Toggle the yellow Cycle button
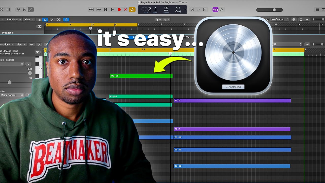Image resolution: width=325 pixels, height=183 pixels. pyautogui.click(x=132, y=10)
